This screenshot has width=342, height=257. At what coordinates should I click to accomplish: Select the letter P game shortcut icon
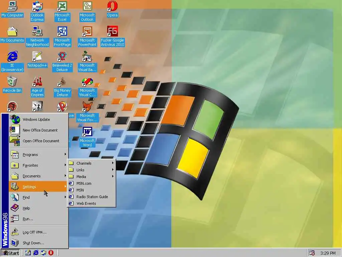pos(62,107)
